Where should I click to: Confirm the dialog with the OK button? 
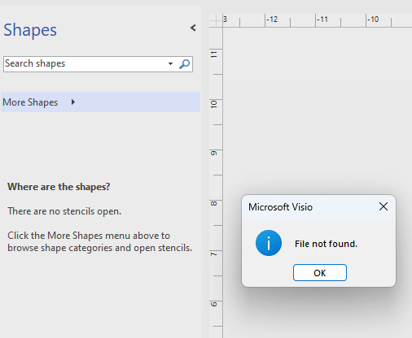[320, 273]
